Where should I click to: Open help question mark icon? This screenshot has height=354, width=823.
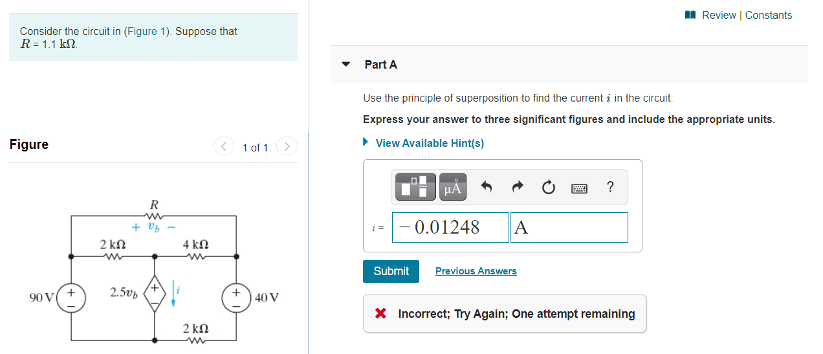[610, 187]
